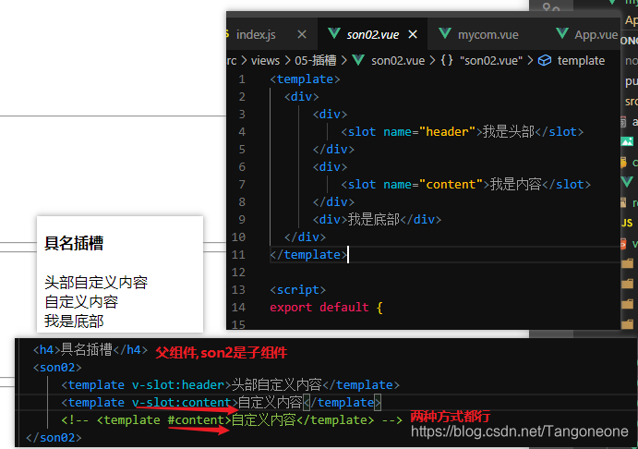Click '我是底部' text in line 9

[374, 219]
